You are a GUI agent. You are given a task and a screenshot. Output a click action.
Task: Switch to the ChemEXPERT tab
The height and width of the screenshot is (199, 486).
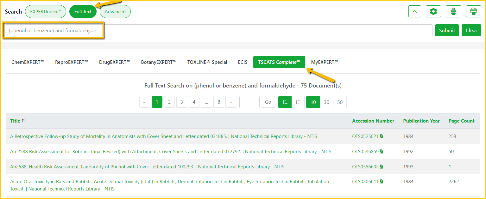(x=28, y=62)
